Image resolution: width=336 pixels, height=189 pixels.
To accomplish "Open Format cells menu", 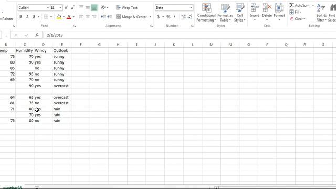I will tap(279, 13).
